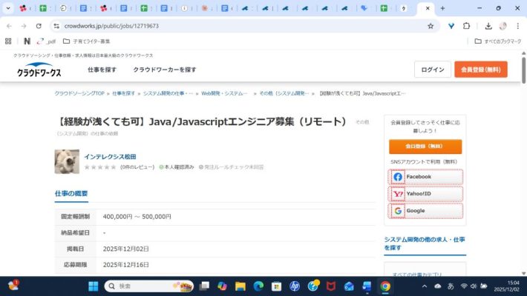Open the taskbar clock showing 15:04
Viewport: 527px width, 296px height.
pos(506,286)
